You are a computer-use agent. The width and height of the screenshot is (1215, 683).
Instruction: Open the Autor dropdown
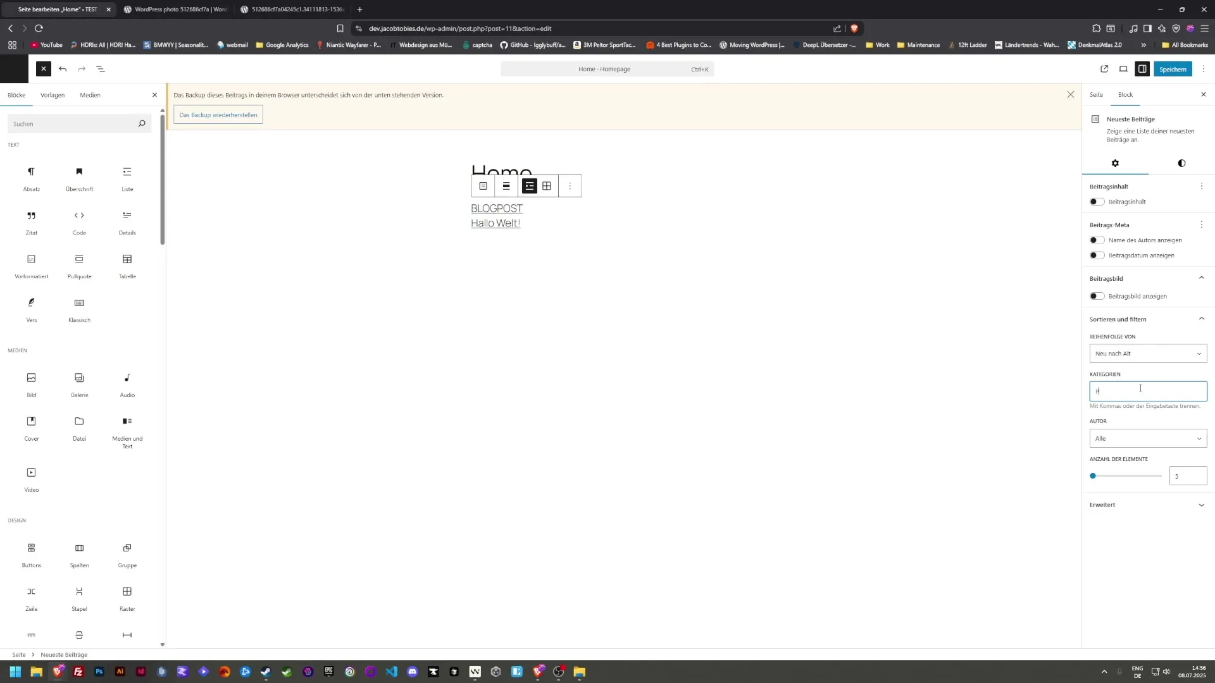[x=1147, y=438]
